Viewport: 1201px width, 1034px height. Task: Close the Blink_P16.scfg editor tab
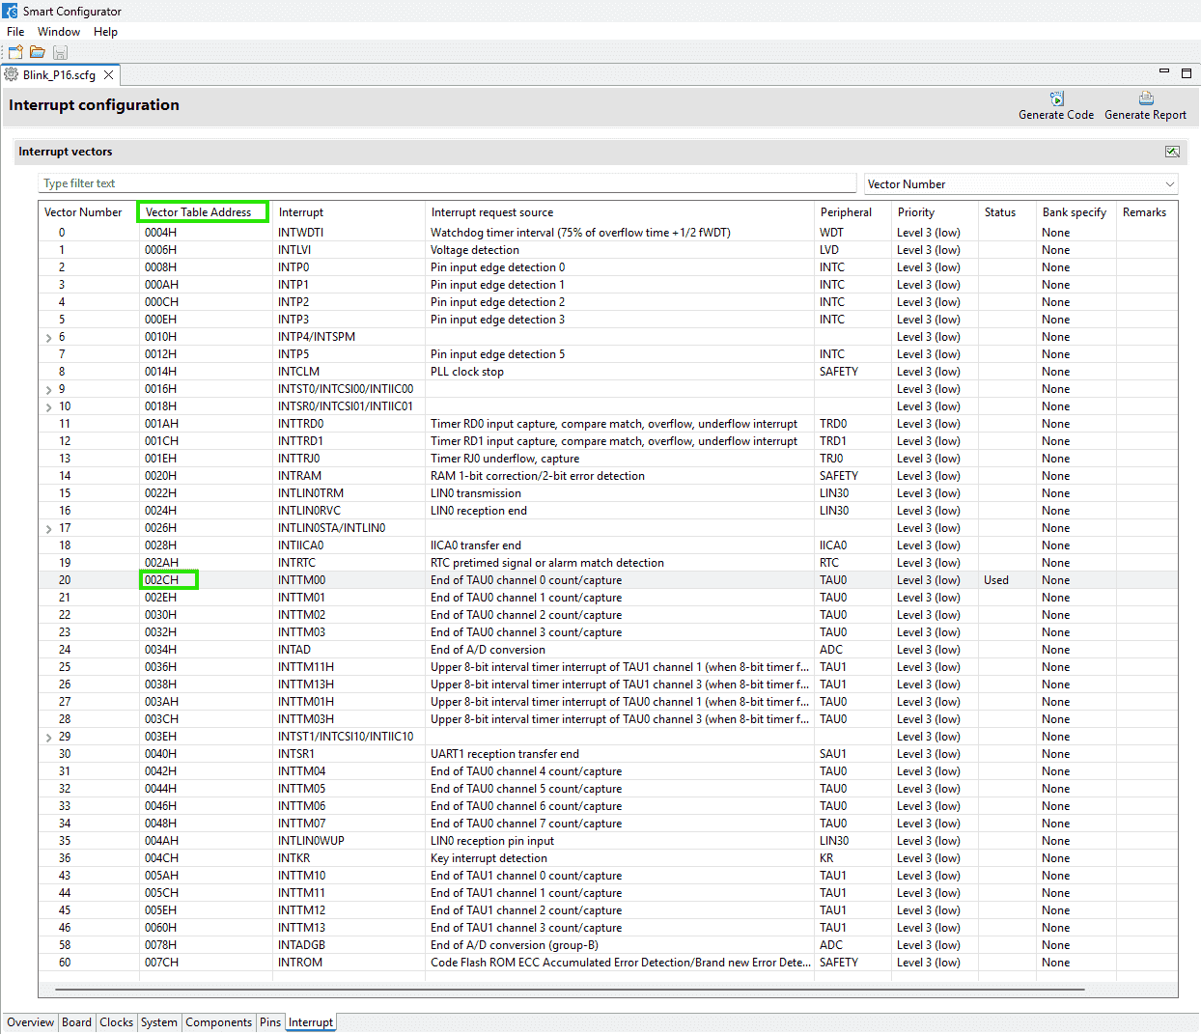109,75
